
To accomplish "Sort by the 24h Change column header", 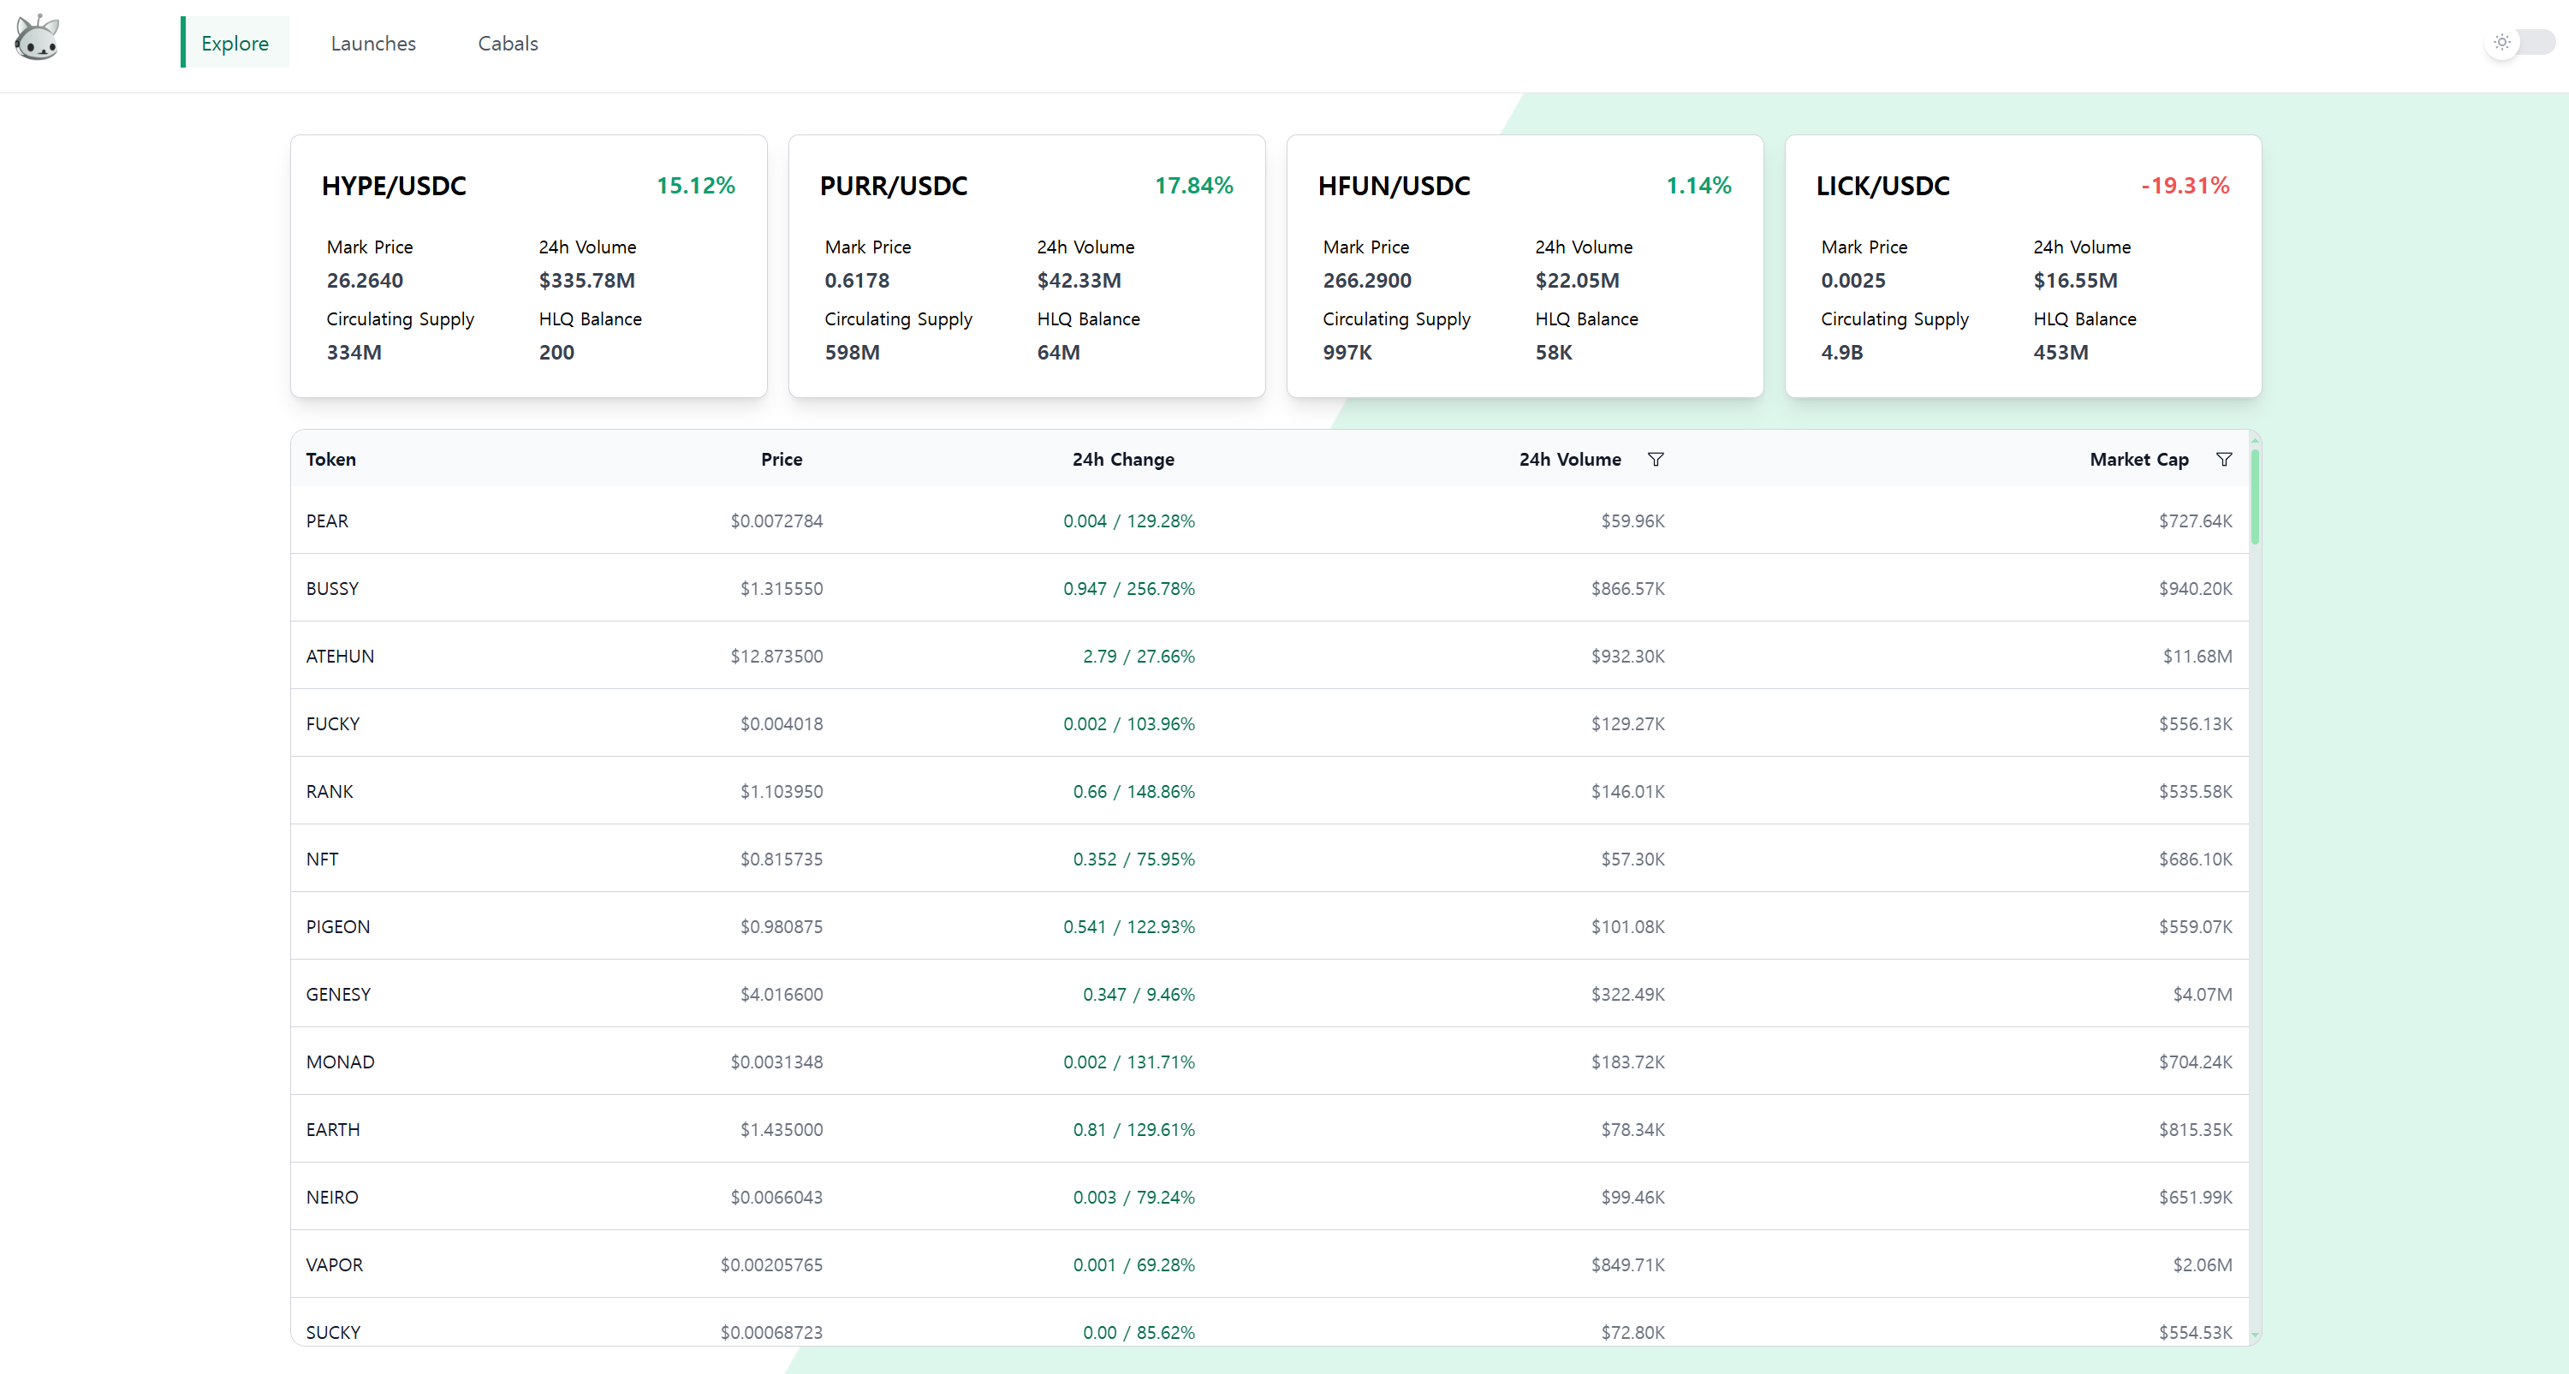I will coord(1123,460).
